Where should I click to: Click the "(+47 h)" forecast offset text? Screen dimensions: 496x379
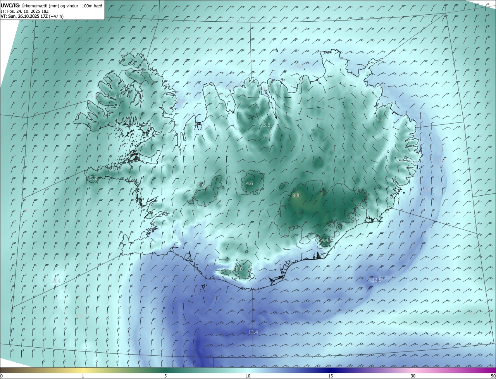pyautogui.click(x=56, y=16)
